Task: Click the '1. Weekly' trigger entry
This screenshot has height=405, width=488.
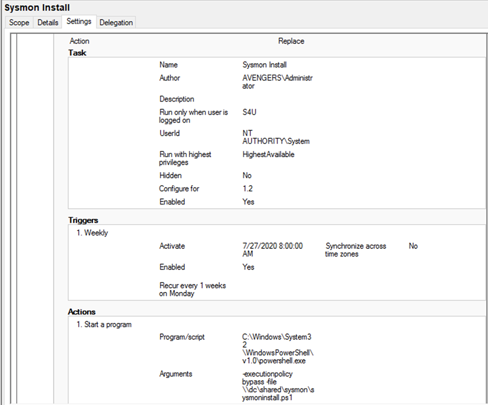Action: pos(92,233)
